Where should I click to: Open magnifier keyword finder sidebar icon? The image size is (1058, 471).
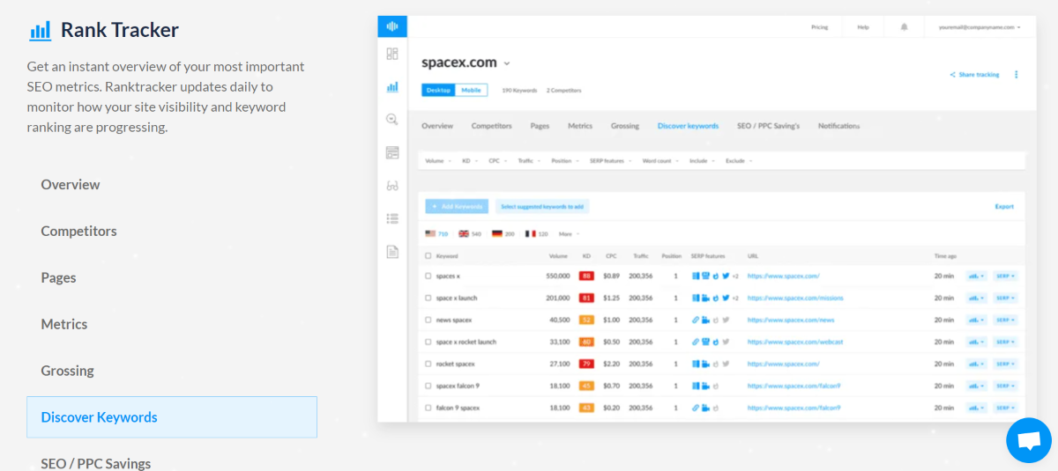pos(392,120)
